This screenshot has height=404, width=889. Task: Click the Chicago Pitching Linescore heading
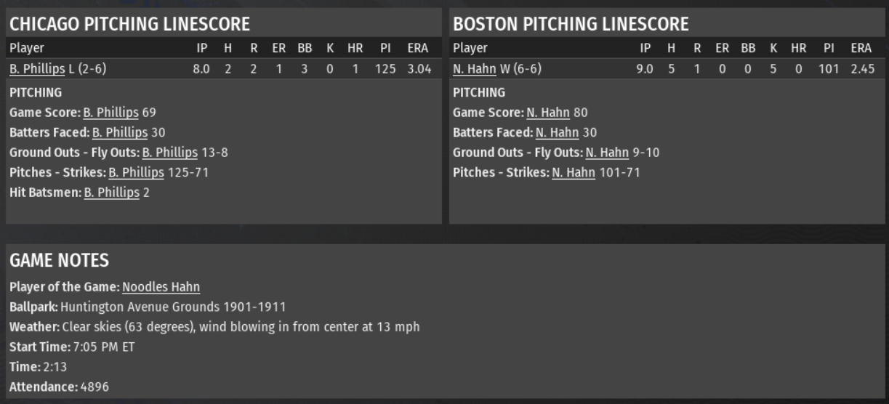129,24
